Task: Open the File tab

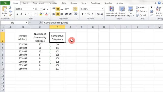Action: coord(5,3)
